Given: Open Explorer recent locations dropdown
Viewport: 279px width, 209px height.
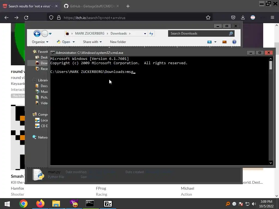Looking at the screenshot, I should (x=50, y=33).
